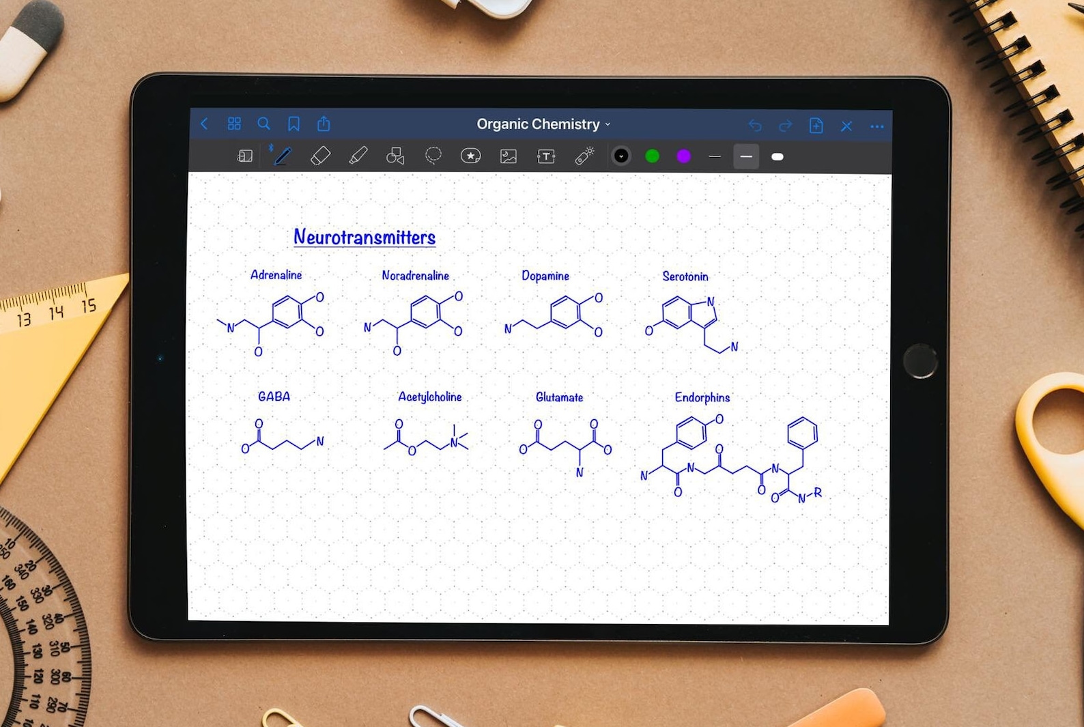Choose the black color swatch

pyautogui.click(x=621, y=156)
